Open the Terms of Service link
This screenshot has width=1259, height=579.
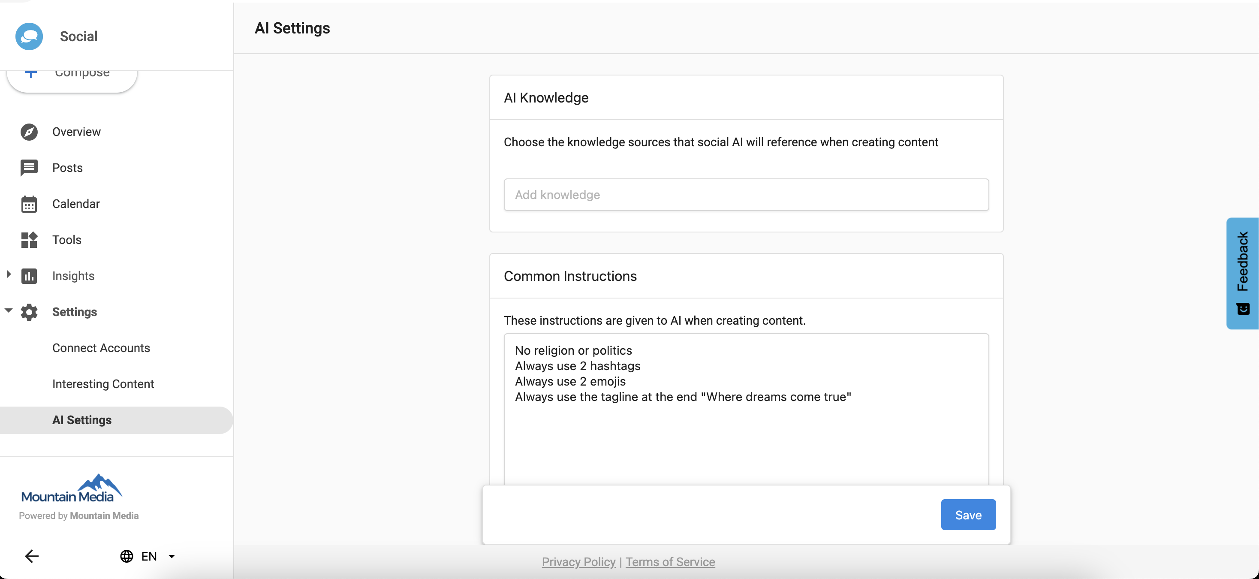[670, 562]
